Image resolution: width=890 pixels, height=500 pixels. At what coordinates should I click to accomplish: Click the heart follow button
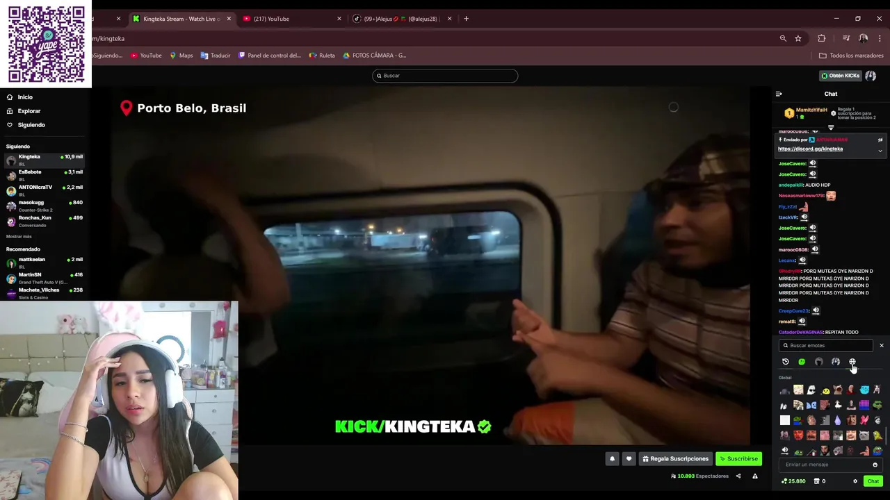629,459
